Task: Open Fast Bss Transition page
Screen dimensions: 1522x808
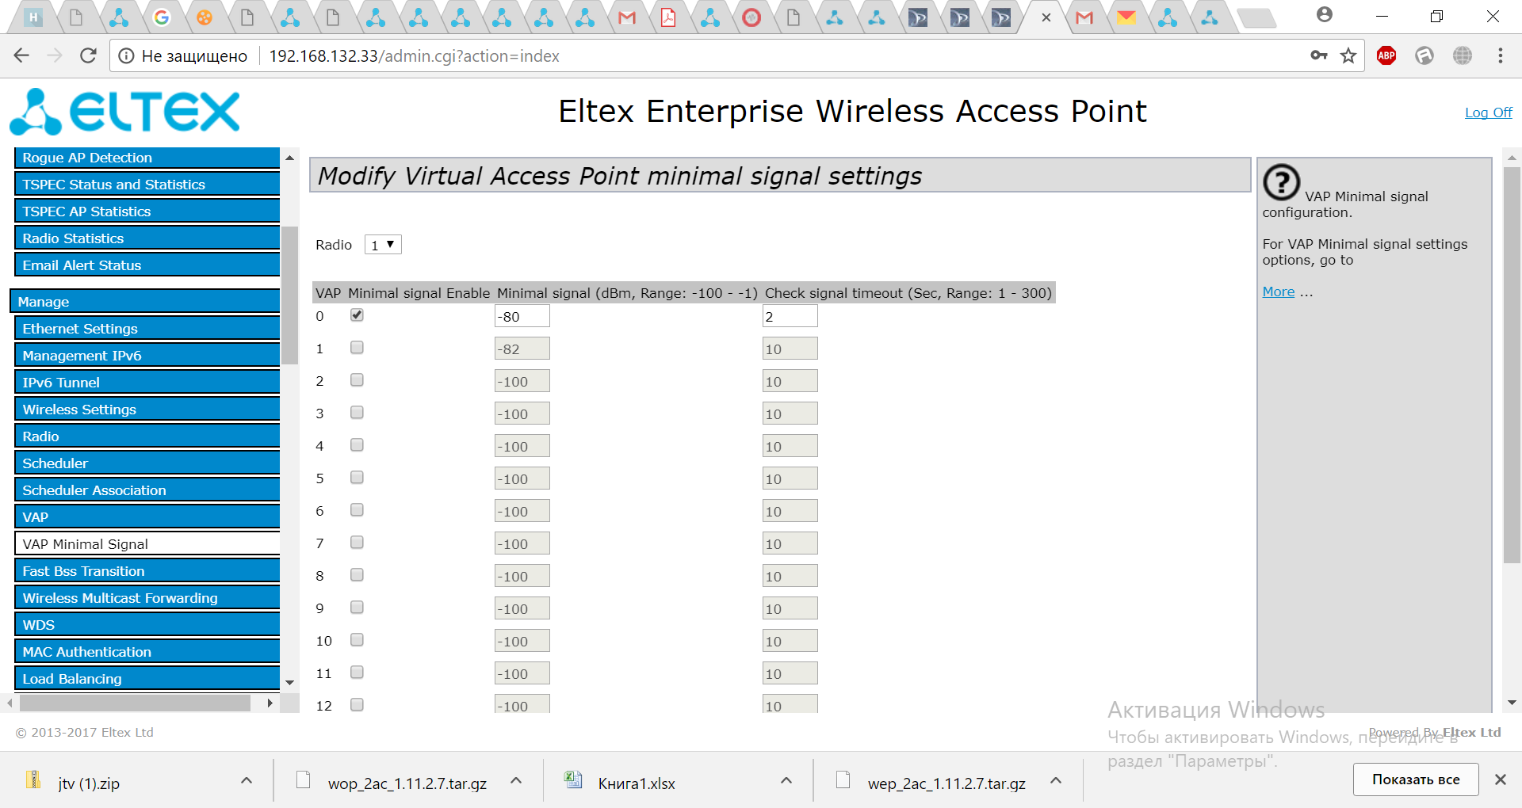Action: [147, 571]
